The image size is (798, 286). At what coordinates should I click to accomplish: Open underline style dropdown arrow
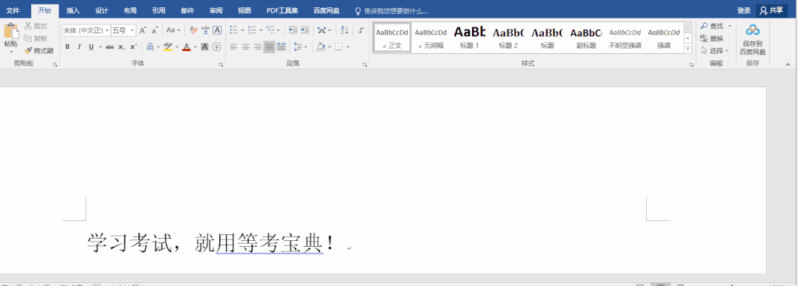(x=100, y=47)
